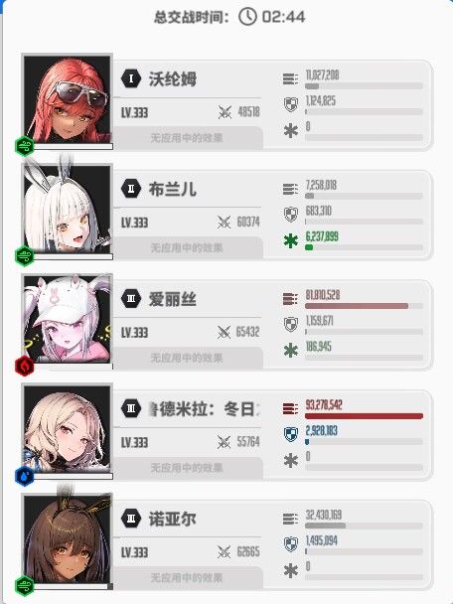Click 诺亚尔's damage bar showing 32,430,169

click(x=364, y=526)
